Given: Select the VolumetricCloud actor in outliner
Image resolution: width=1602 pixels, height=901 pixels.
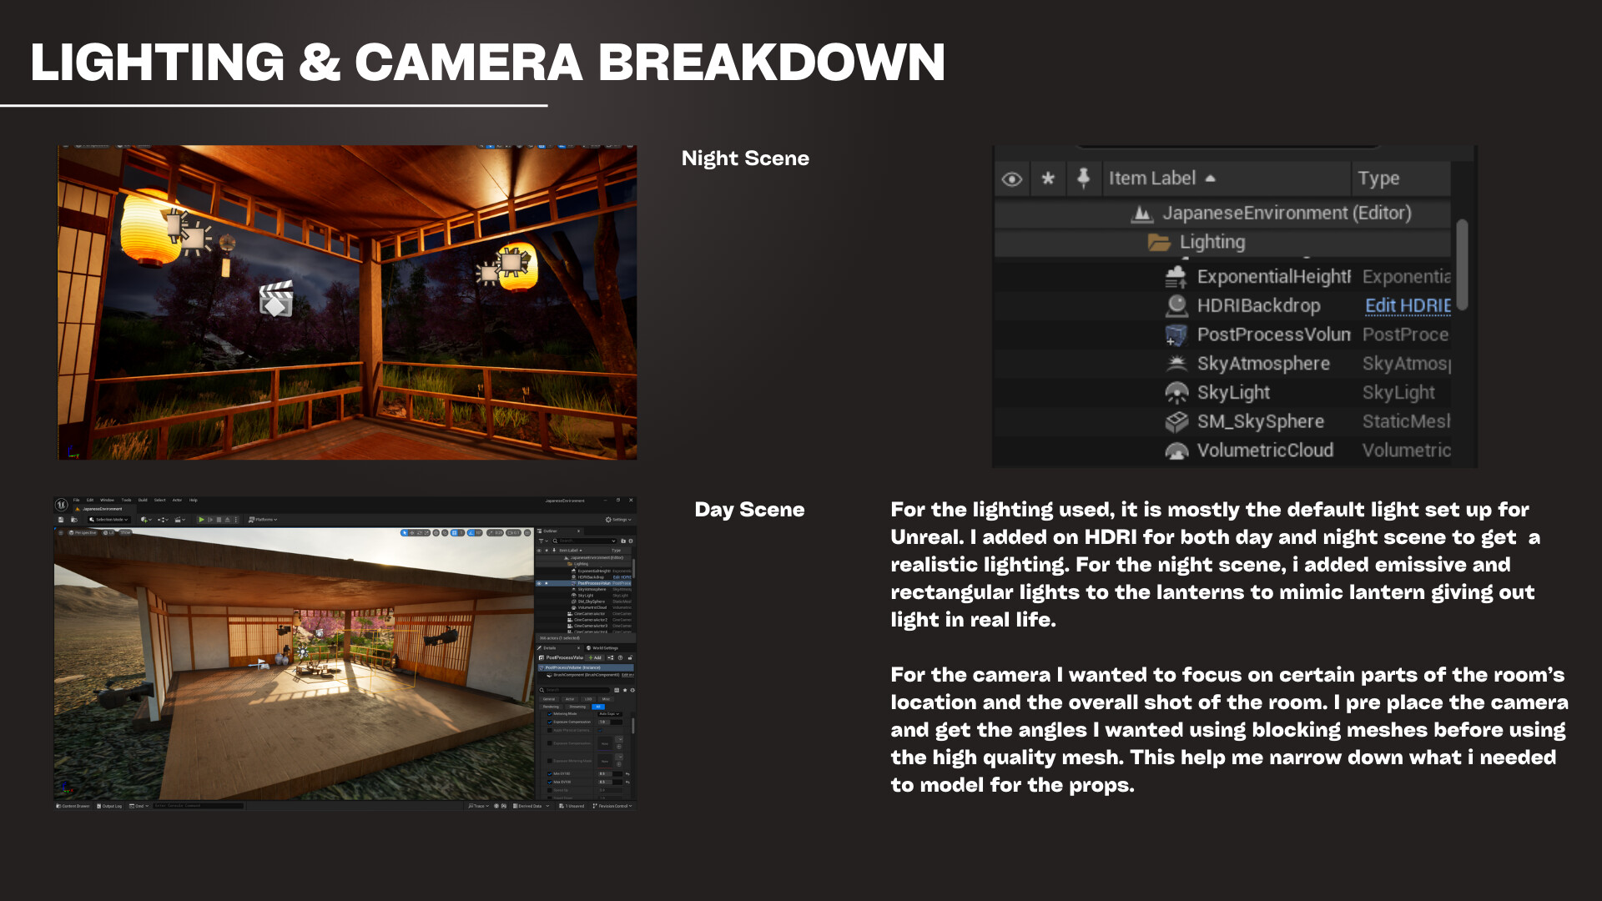Looking at the screenshot, I should (1264, 450).
